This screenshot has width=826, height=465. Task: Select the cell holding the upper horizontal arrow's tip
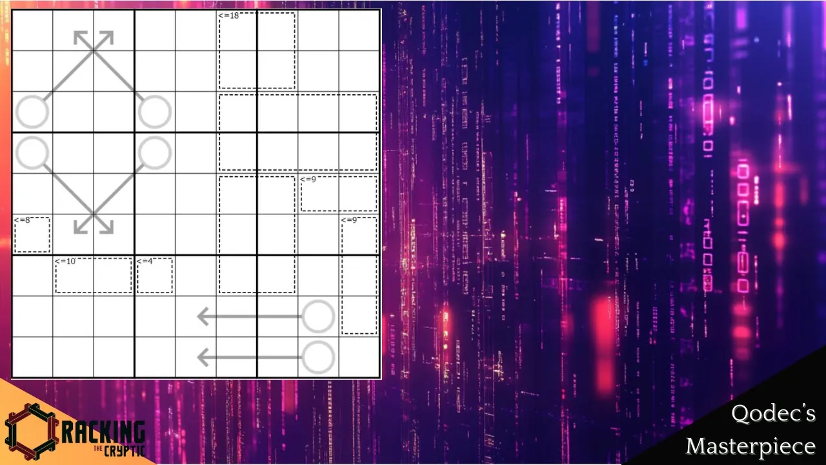point(196,316)
